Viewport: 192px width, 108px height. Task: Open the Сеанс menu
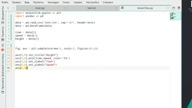click(66, 2)
